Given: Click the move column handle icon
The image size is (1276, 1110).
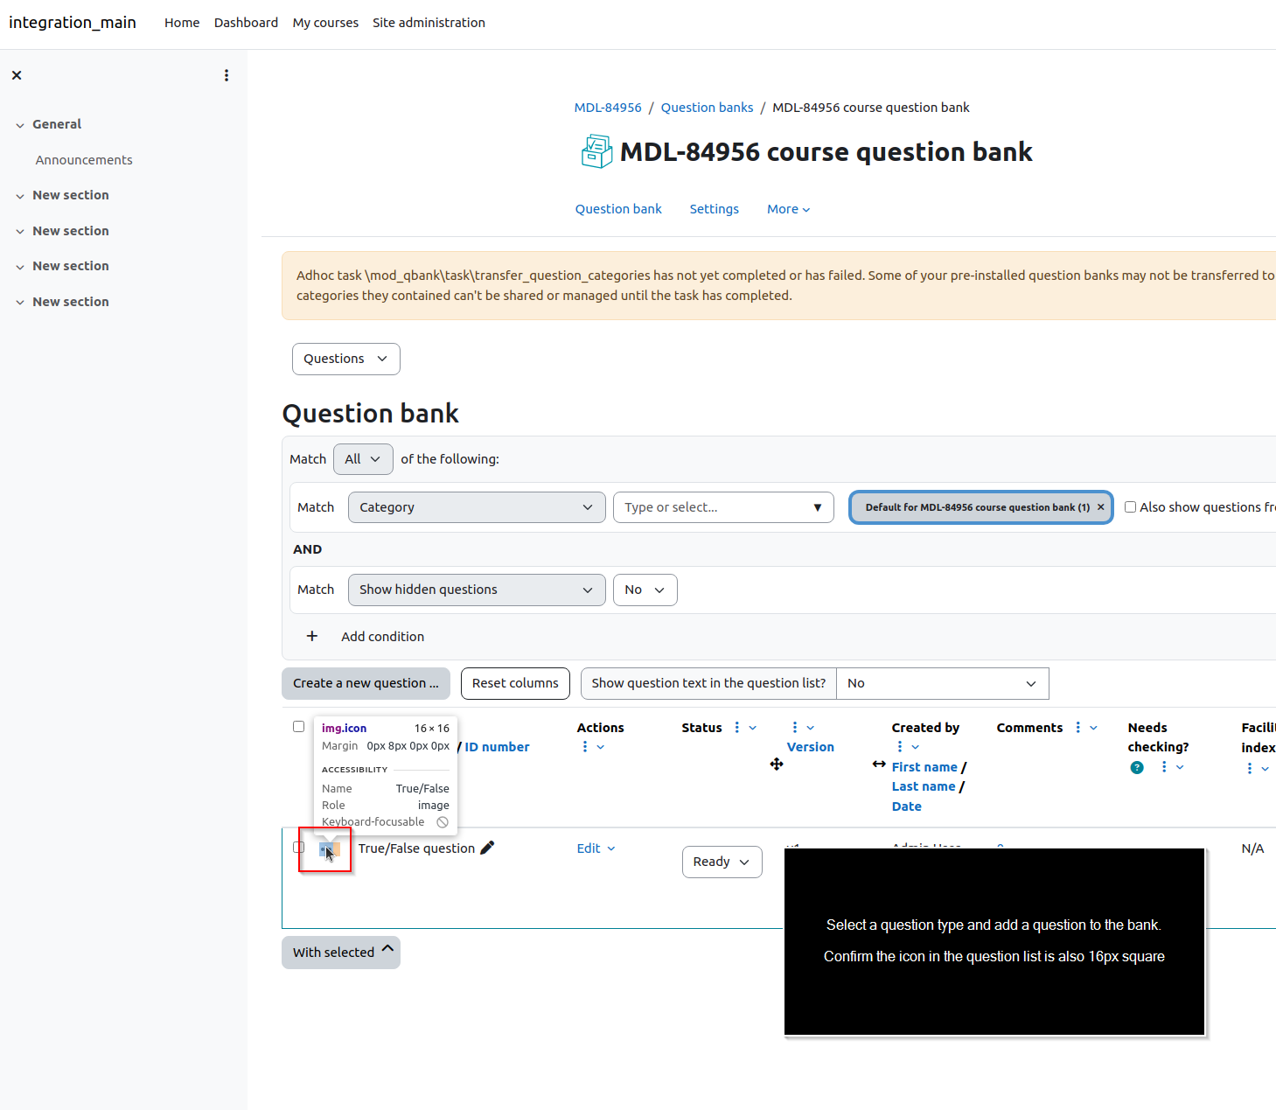Looking at the screenshot, I should [x=777, y=764].
